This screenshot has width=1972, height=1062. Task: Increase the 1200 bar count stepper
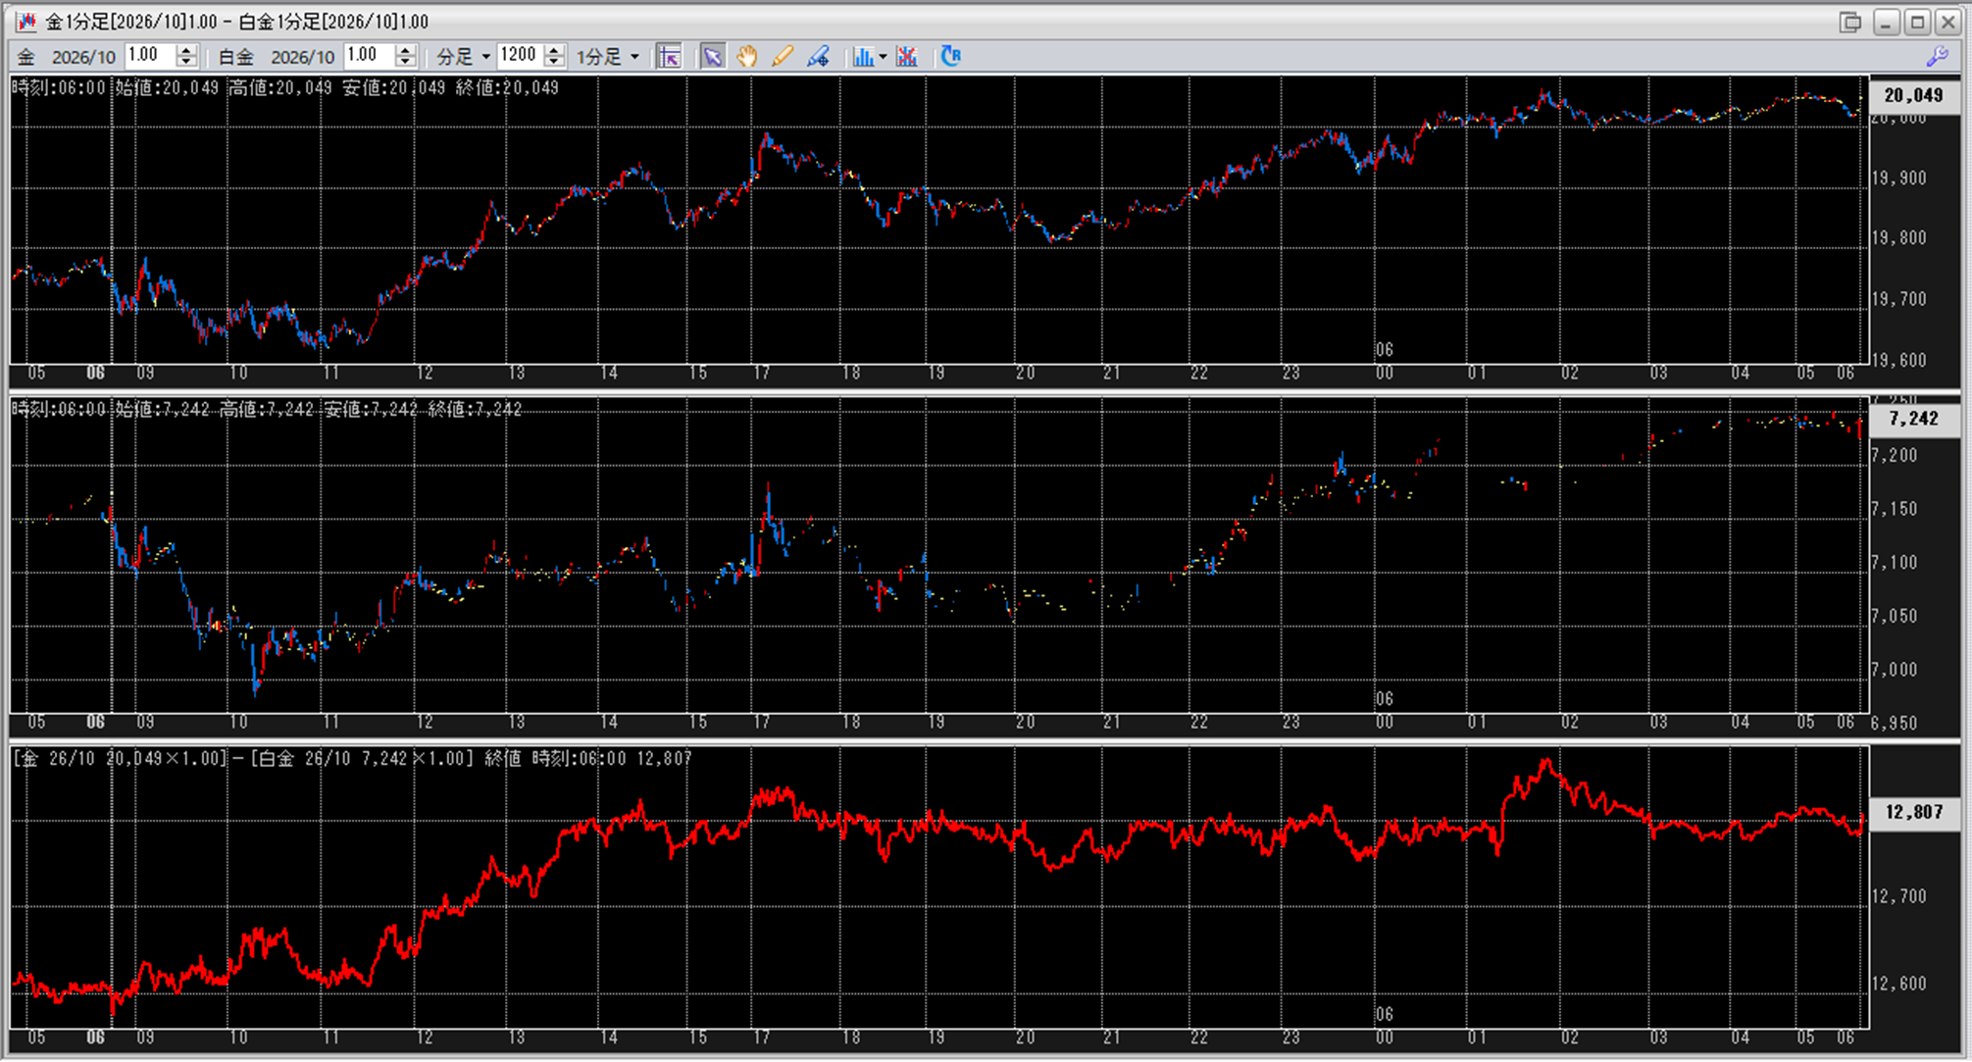pyautogui.click(x=554, y=50)
